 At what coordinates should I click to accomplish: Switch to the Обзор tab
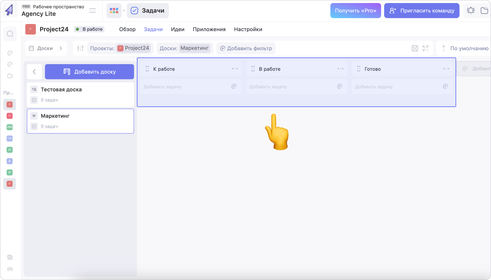127,29
